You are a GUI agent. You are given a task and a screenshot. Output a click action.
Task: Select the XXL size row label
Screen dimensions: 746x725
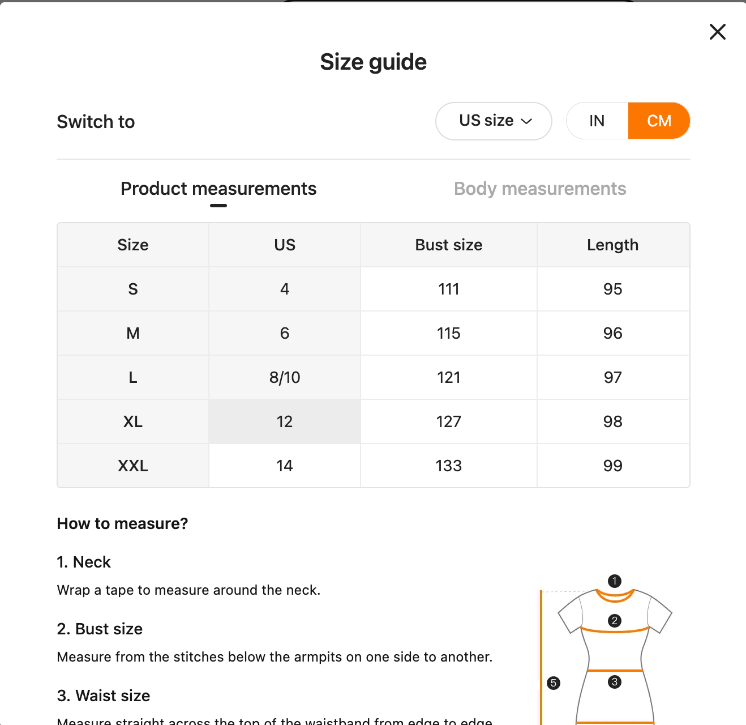click(x=133, y=466)
